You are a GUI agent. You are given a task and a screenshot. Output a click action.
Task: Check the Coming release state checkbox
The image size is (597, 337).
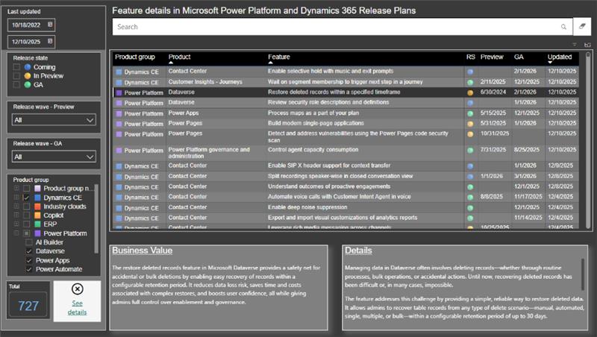[x=16, y=67]
